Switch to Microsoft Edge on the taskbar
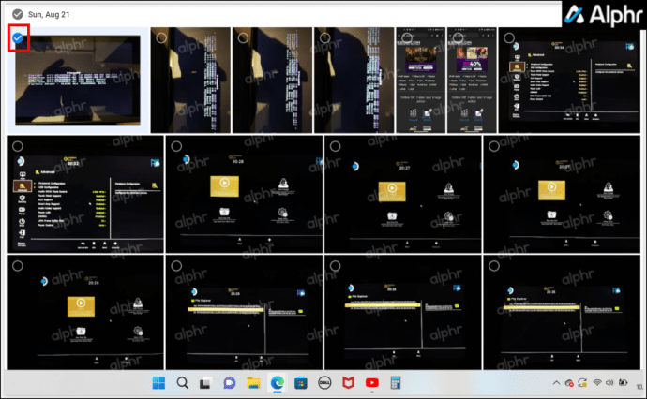This screenshot has height=399, width=647. point(278,383)
